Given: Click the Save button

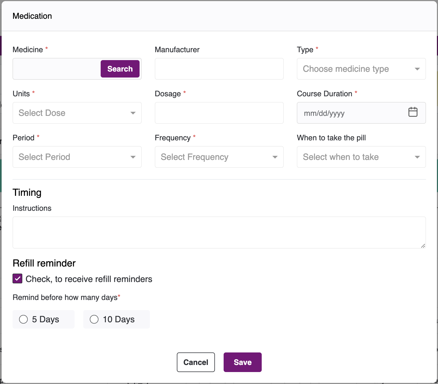Looking at the screenshot, I should click(242, 362).
